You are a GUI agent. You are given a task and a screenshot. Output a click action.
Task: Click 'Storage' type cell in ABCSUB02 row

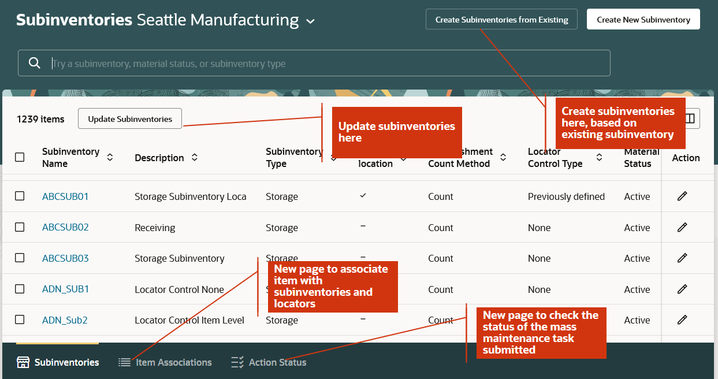click(x=282, y=228)
